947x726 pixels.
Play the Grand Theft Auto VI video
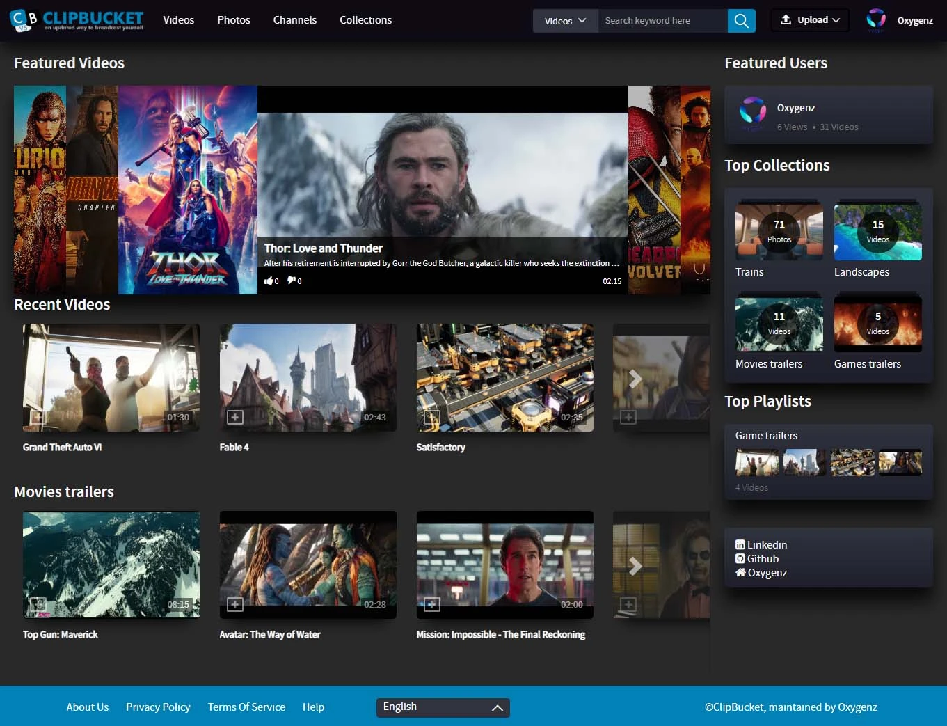tap(111, 377)
